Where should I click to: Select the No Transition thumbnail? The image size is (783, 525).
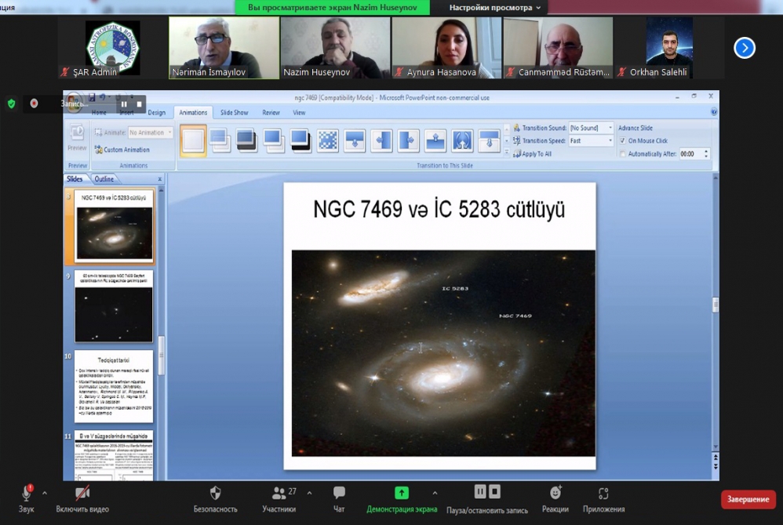coord(193,140)
